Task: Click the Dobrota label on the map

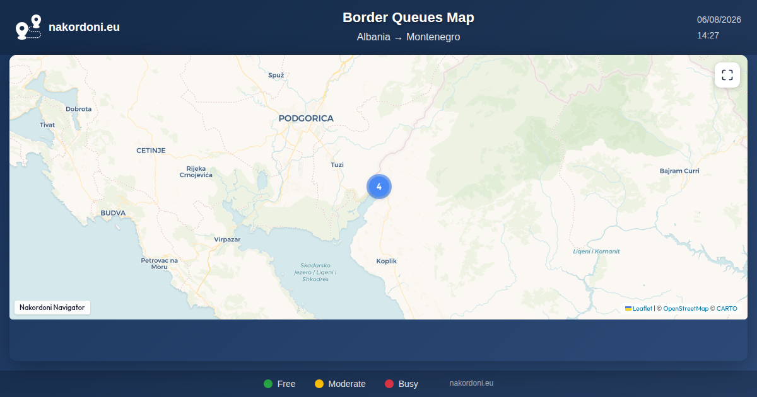Action: pos(79,109)
